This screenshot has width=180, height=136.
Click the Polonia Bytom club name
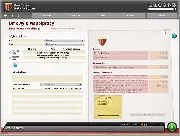[24, 9]
